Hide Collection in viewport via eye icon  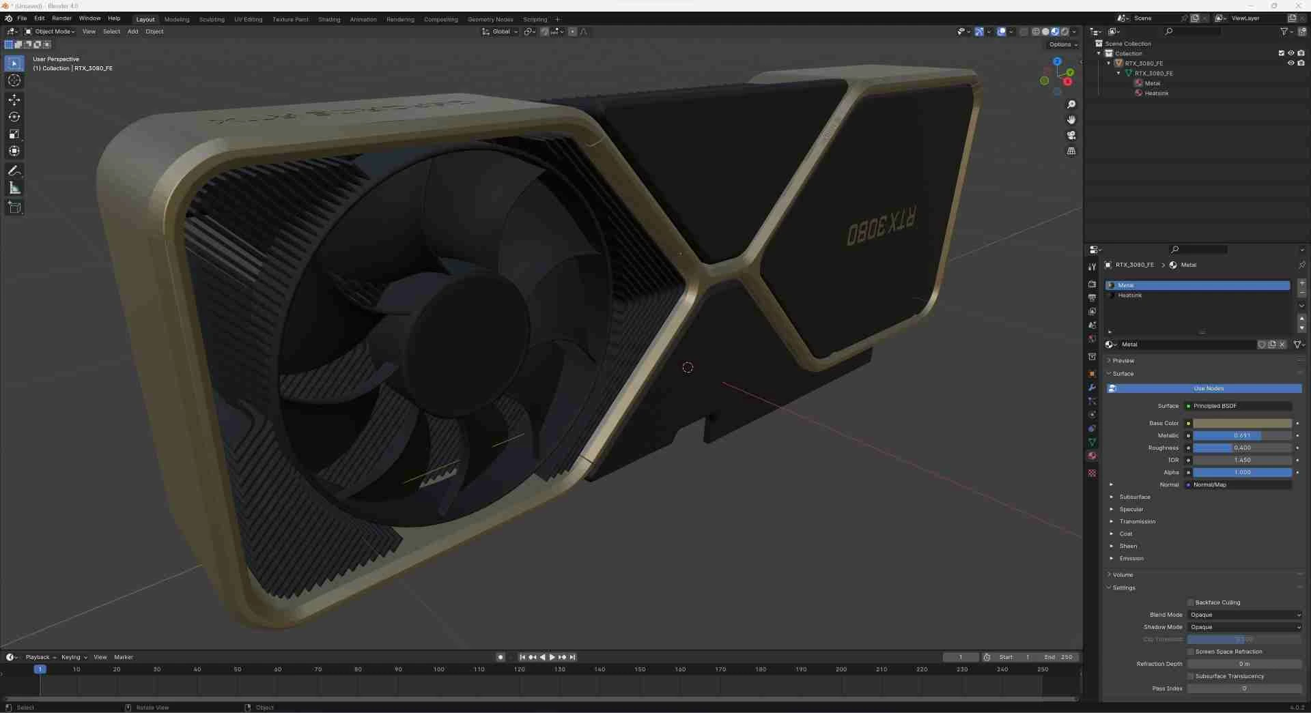coord(1291,53)
